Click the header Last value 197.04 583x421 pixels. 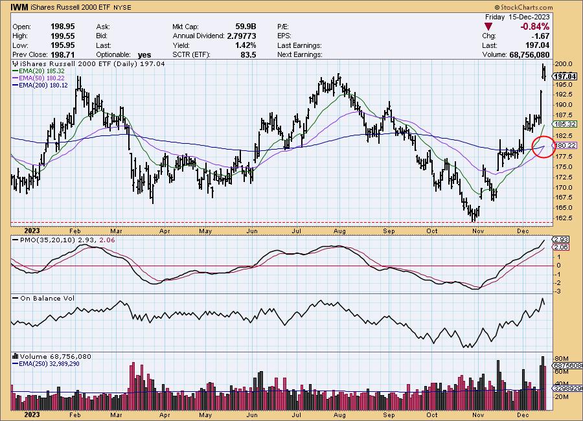point(537,45)
